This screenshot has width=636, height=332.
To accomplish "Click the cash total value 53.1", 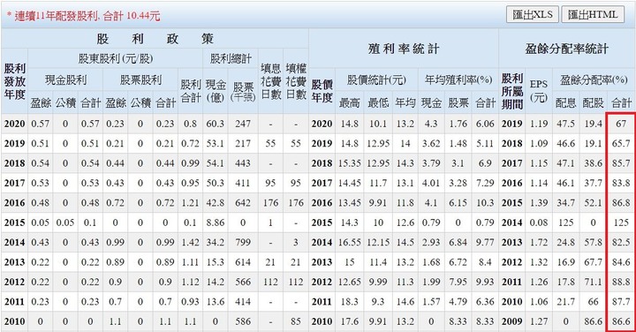I will tap(215, 144).
